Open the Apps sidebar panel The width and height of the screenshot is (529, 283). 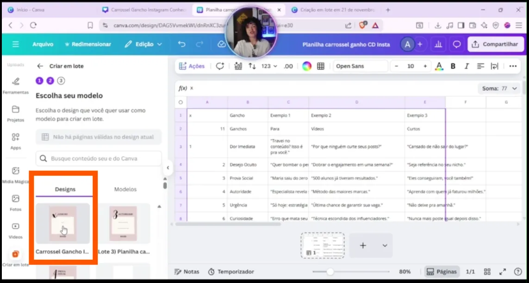[15, 141]
